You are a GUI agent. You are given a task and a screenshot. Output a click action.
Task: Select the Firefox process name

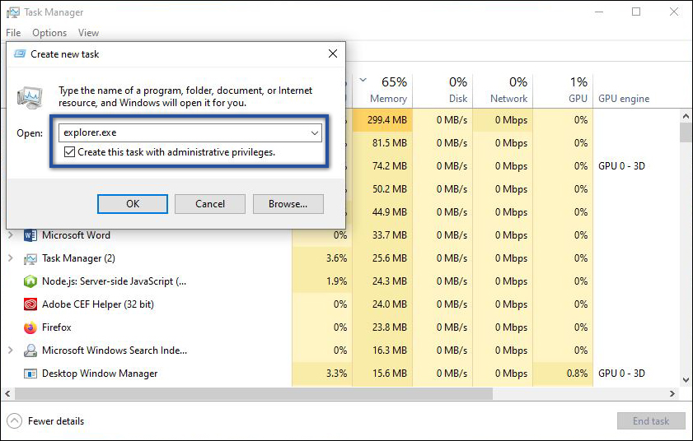[x=57, y=327]
